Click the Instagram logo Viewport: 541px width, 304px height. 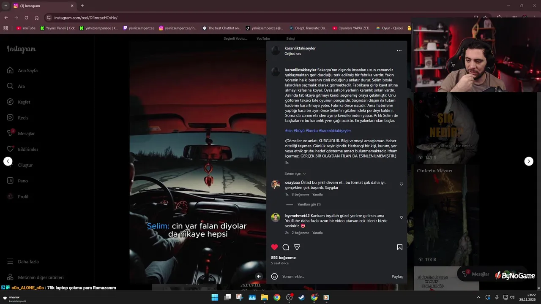pyautogui.click(x=21, y=49)
